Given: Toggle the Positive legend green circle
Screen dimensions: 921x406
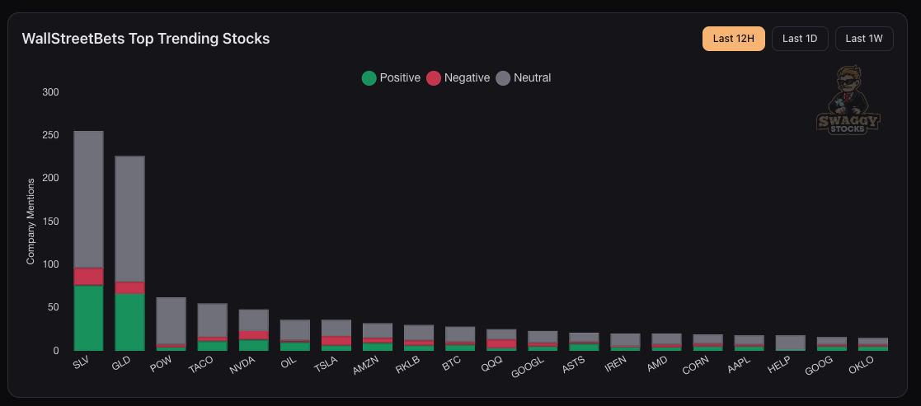Looking at the screenshot, I should (x=369, y=78).
